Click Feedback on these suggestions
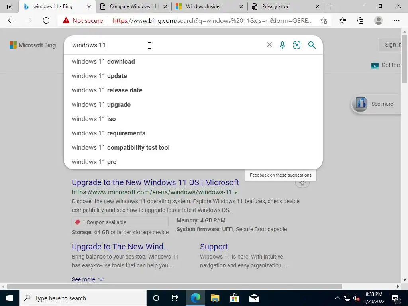This screenshot has height=306, width=408. [x=280, y=175]
